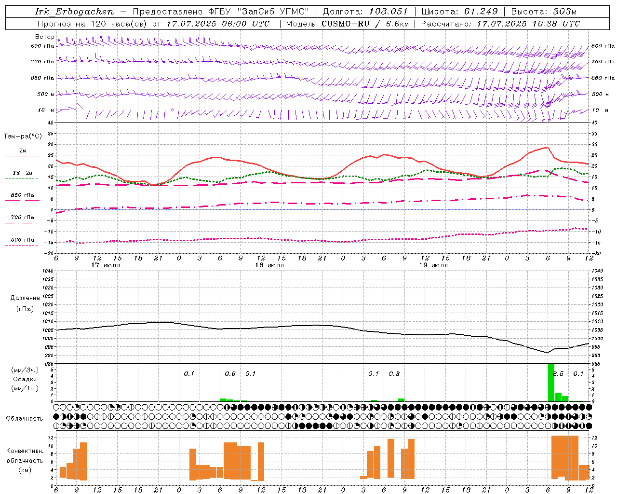The height and width of the screenshot is (494, 617).
Task: Click the 700 гПа temperature legend entry
Action: click(22, 218)
